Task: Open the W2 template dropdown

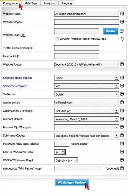Action: click(86, 86)
